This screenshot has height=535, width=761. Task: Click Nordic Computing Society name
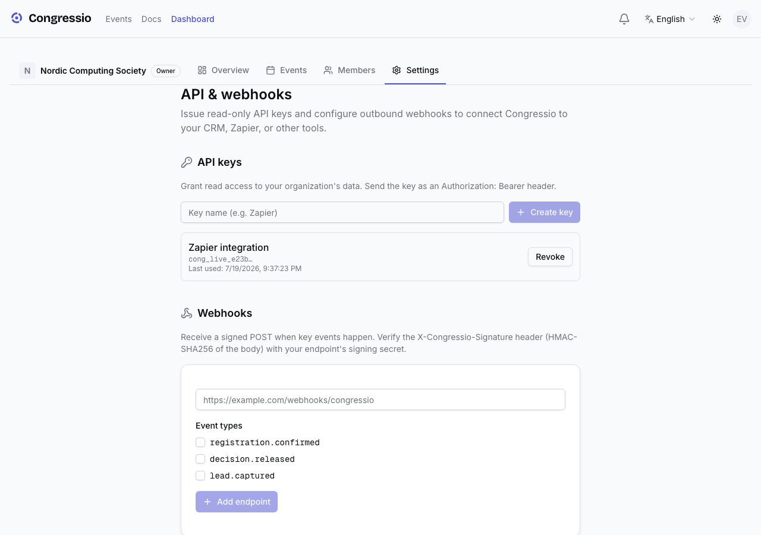(x=93, y=71)
